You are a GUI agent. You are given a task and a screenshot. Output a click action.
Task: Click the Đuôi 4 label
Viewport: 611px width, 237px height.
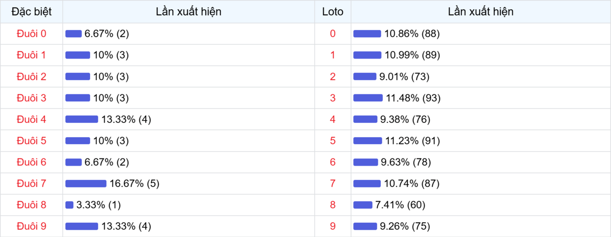(x=32, y=119)
